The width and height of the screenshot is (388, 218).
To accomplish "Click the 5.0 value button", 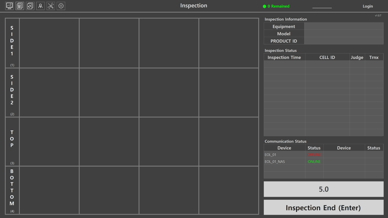I will [x=323, y=189].
